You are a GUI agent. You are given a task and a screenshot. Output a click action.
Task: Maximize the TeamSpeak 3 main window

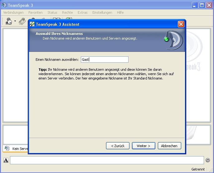(202, 5)
